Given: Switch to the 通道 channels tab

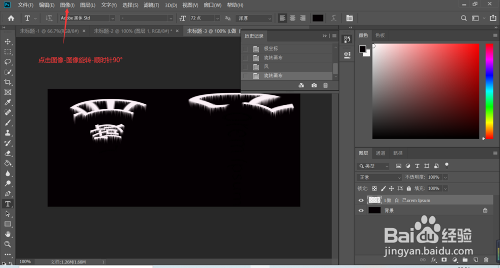Looking at the screenshot, I should [x=380, y=153].
